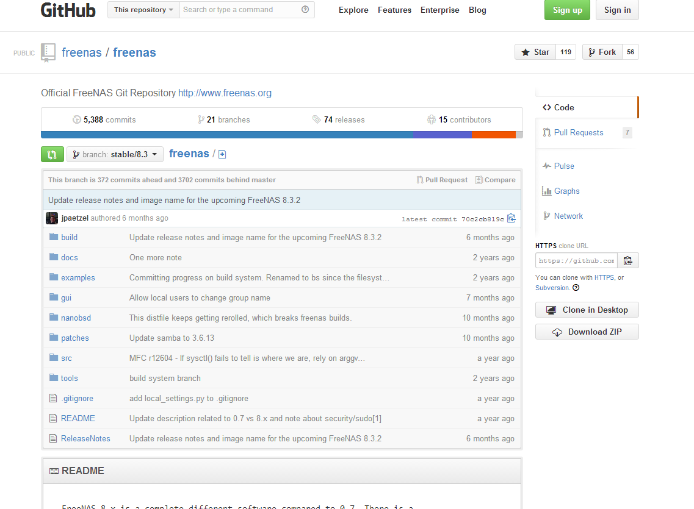Click the nanobsd folder icon

point(54,317)
